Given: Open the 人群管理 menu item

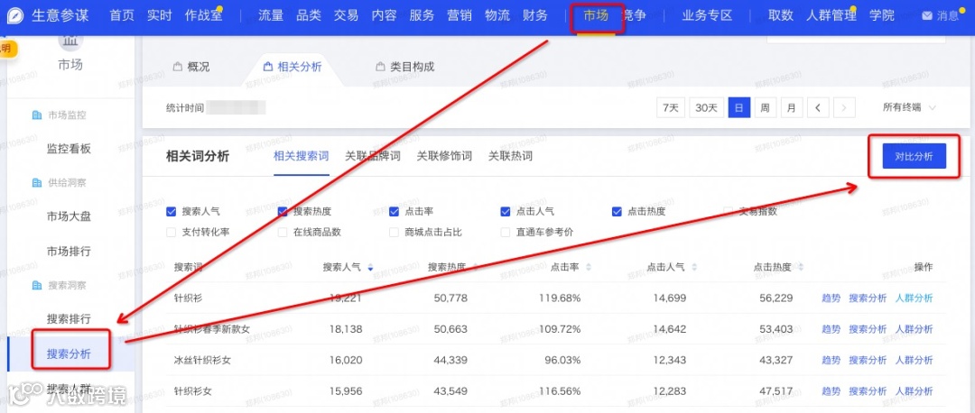Looking at the screenshot, I should coord(831,16).
